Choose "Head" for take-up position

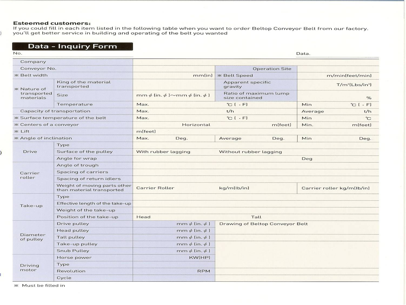point(143,217)
